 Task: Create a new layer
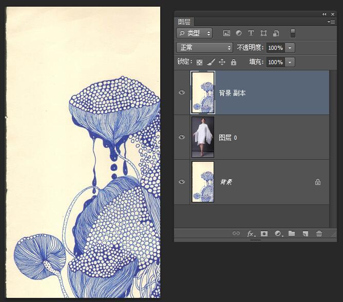click(x=306, y=234)
